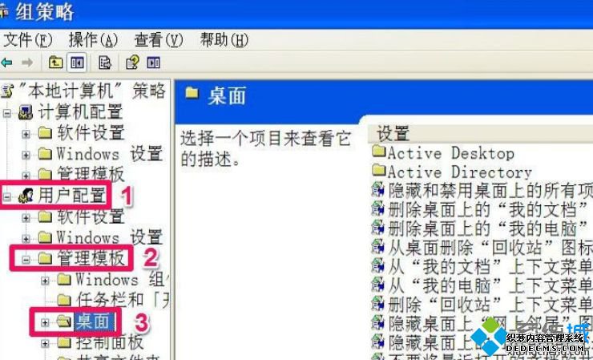Select policy 删除桌面上的"我的电脑"
Image resolution: width=593 pixels, height=360 pixels.
tap(488, 229)
